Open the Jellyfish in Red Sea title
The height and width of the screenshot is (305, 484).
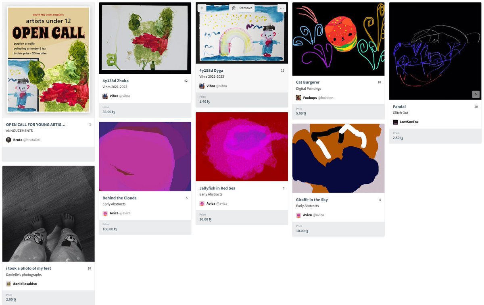217,188
